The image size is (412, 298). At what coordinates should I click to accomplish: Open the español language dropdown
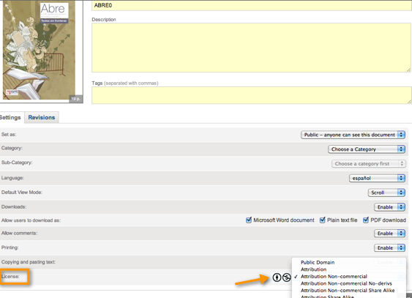[377, 178]
